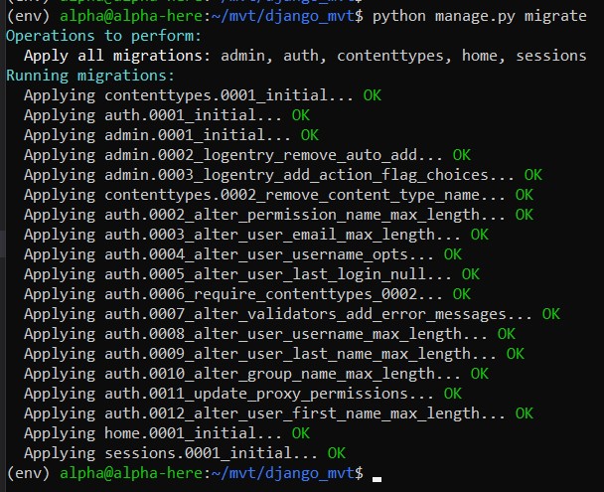Click the auth.0005_alter_user_last_login_null entry
This screenshot has height=492, width=604.
238,274
